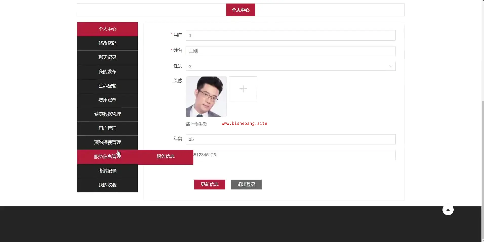Select 营养配餐 sidebar item
This screenshot has width=484, height=242.
tap(107, 86)
